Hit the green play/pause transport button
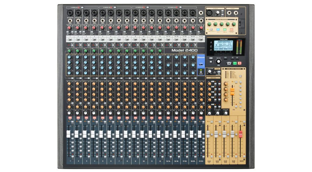Image resolution: width=312 pixels, height=172 pixels. pos(235,63)
